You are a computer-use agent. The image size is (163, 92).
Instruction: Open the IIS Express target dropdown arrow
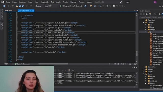(x=83, y=6)
